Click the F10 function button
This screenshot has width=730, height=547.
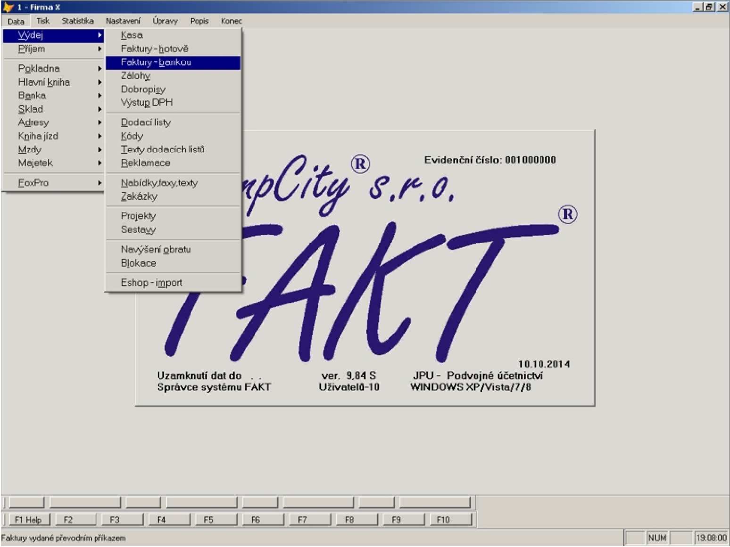pyautogui.click(x=451, y=520)
